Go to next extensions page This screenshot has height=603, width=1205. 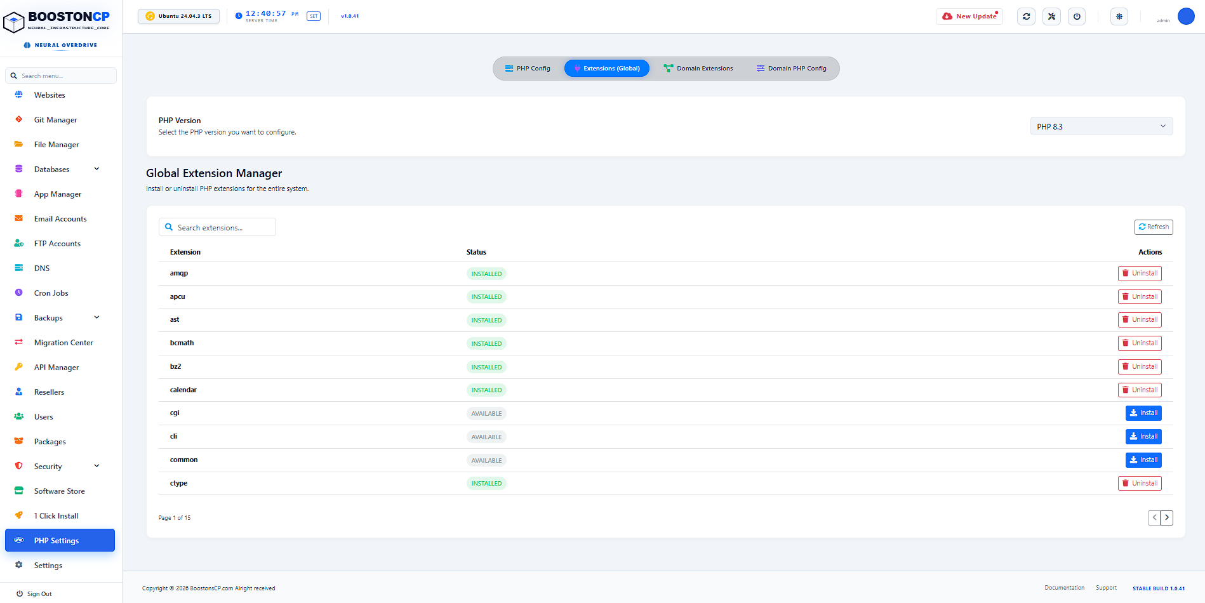tap(1167, 518)
